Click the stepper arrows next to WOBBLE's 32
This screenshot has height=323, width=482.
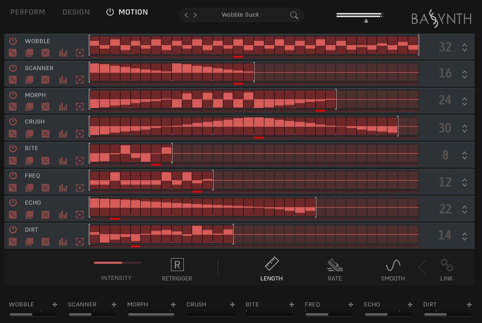coord(465,47)
